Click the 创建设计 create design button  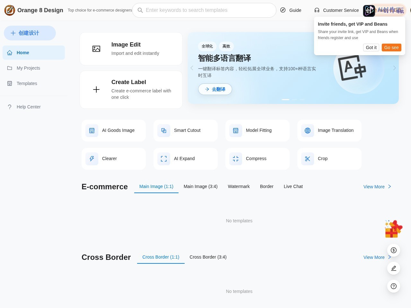click(30, 33)
